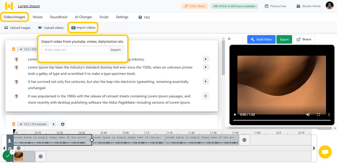Click the voice track person icon
This screenshot has width=337, height=163.
tap(10, 141)
